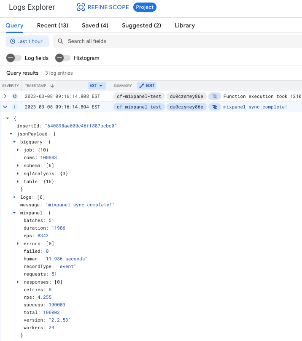This screenshot has height=341, width=302.
Task: Click the total value 100003
Action: 51,312
